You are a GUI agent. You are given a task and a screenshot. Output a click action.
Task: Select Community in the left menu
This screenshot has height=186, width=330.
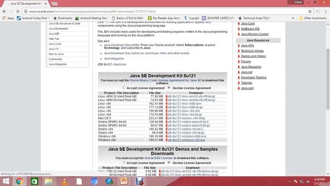click(x=55, y=59)
